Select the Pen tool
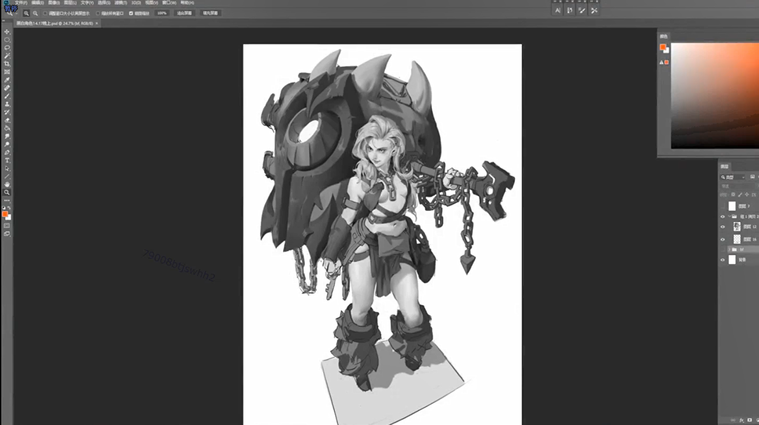 click(7, 152)
